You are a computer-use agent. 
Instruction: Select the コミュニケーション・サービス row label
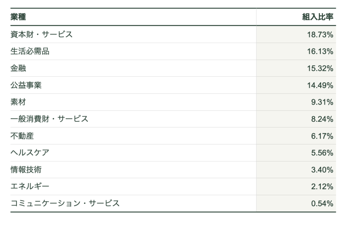65,203
